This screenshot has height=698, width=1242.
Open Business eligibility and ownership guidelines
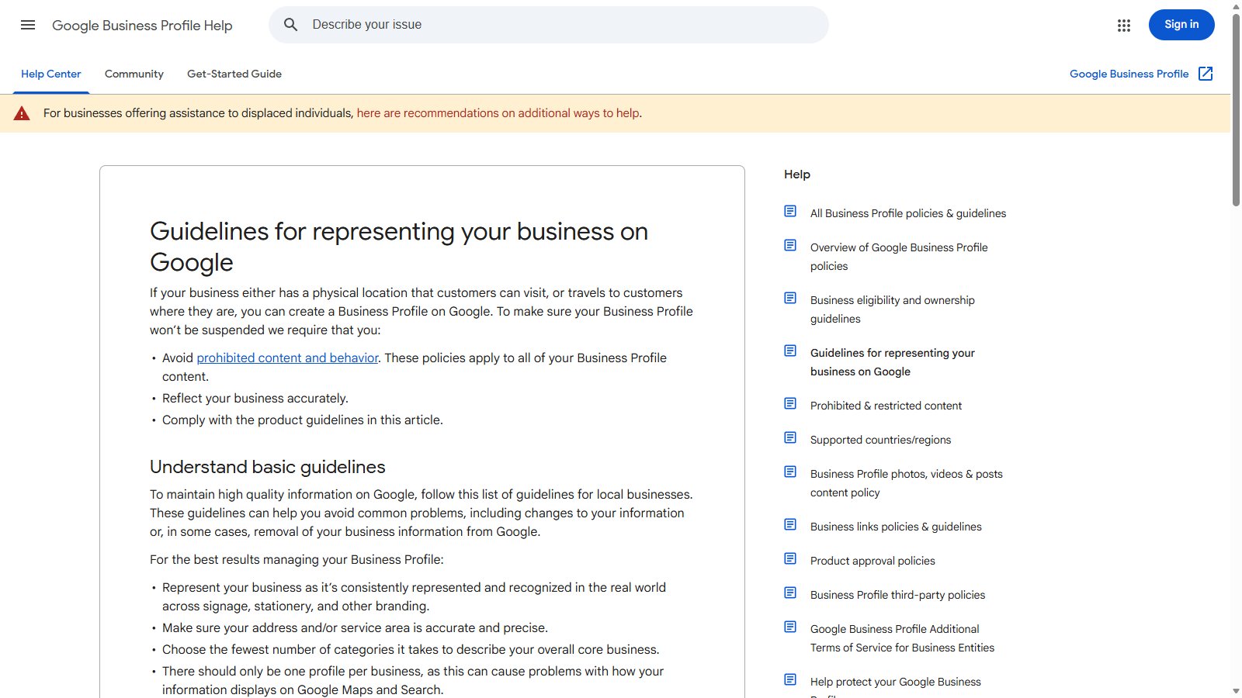(893, 309)
